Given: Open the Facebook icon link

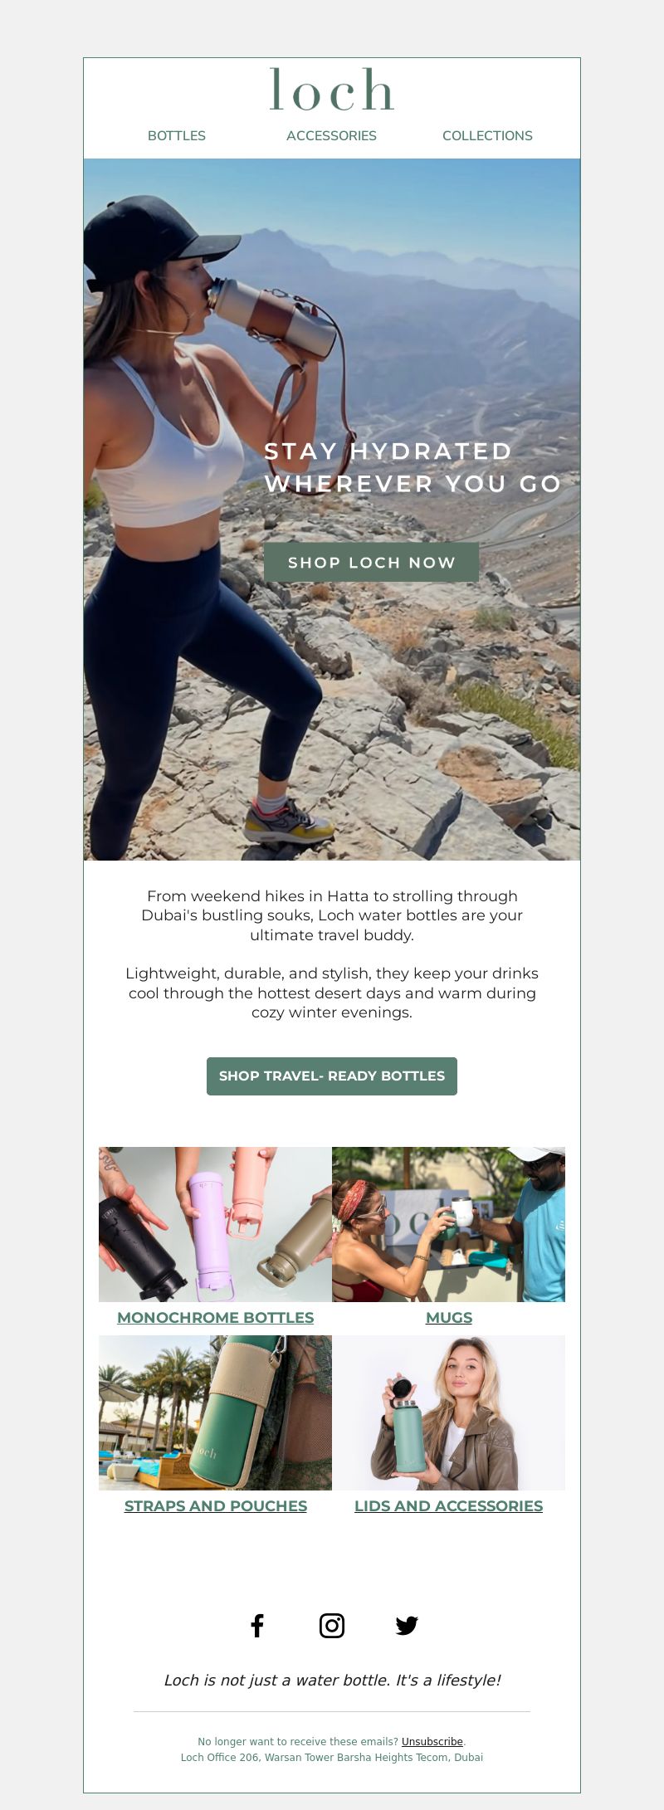Looking at the screenshot, I should click(257, 1626).
